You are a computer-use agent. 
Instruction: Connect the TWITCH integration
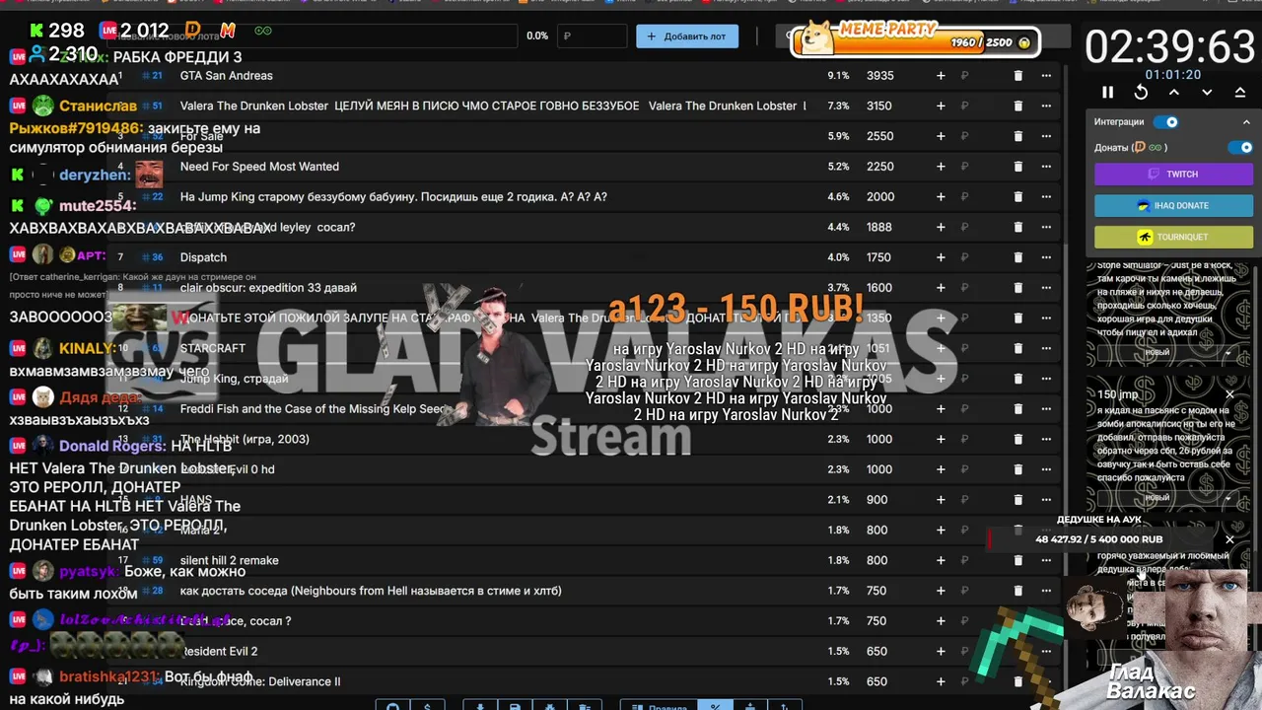1173,174
